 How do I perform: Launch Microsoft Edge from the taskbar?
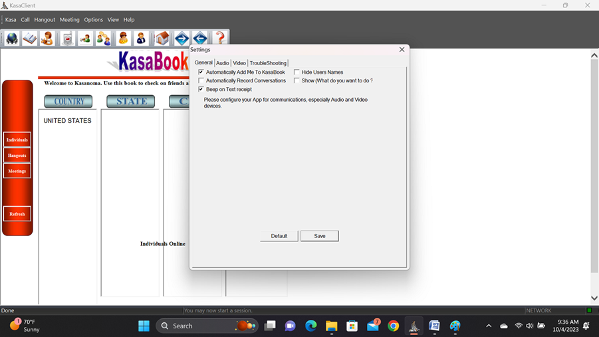pos(311,326)
